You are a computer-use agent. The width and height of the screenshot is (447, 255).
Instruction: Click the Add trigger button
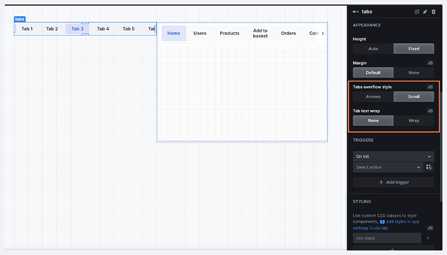393,182
